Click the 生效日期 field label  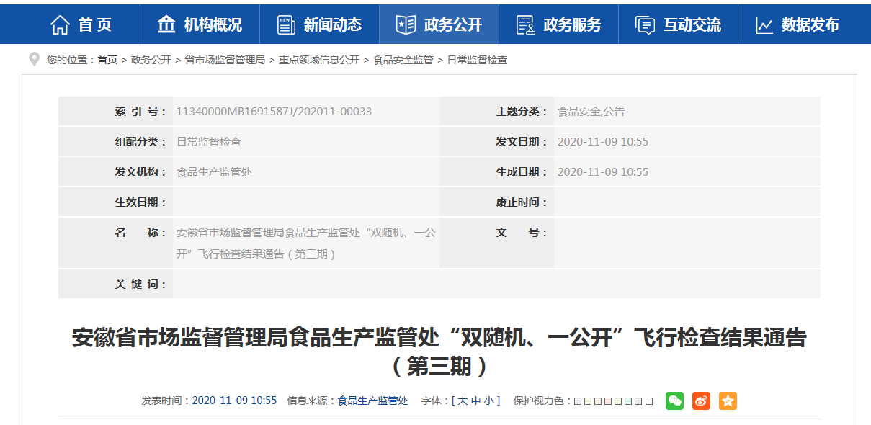point(140,202)
